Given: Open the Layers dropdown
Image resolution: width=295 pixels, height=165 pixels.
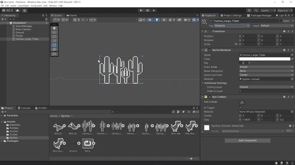Looking at the screenshot, I should pyautogui.click(x=268, y=11).
